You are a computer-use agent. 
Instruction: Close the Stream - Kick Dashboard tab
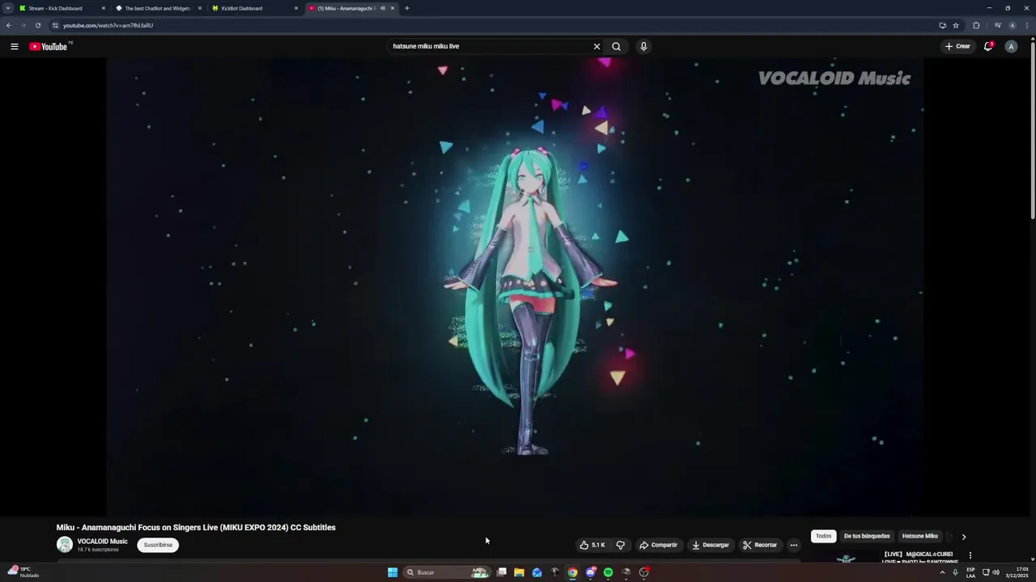tap(104, 8)
